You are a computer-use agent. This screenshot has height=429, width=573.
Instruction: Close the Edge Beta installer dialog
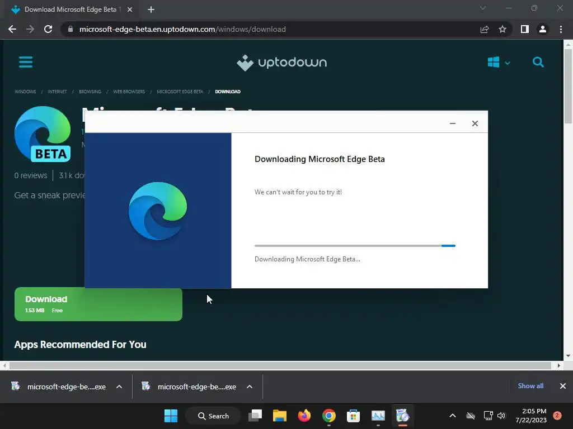[x=475, y=123]
